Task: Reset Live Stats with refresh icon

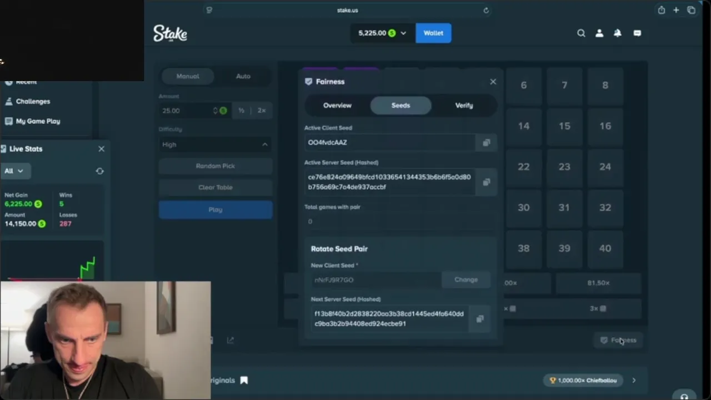Action: tap(99, 171)
